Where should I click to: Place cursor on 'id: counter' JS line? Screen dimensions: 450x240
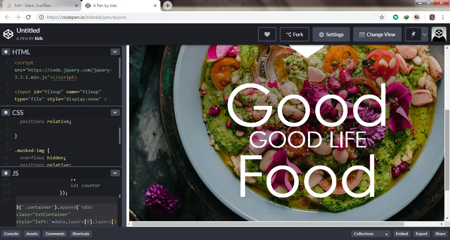point(86,185)
